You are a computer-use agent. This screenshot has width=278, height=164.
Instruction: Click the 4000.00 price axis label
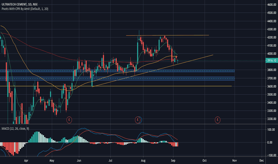point(272,54)
